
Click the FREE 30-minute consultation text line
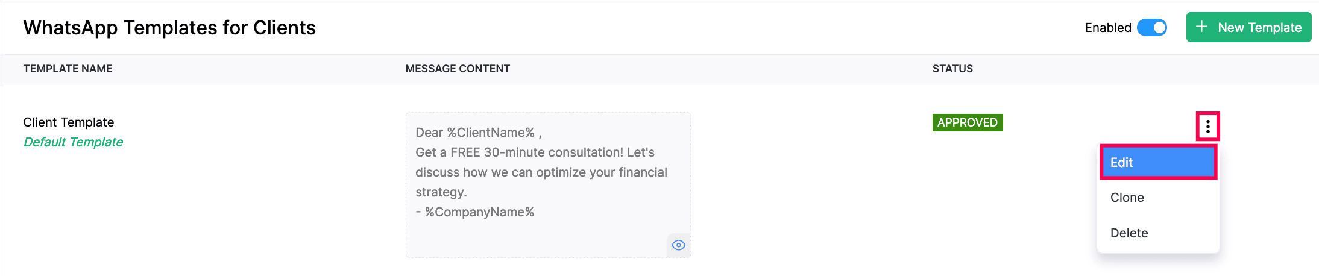coord(535,152)
